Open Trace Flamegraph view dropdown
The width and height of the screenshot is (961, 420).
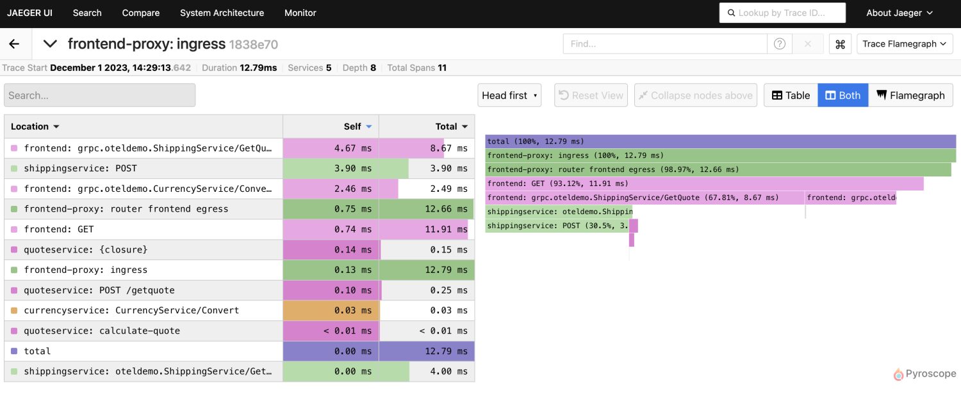tap(904, 44)
